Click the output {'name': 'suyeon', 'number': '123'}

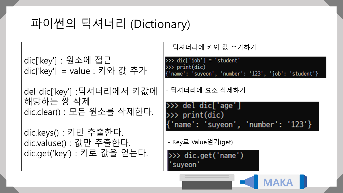[239, 124]
